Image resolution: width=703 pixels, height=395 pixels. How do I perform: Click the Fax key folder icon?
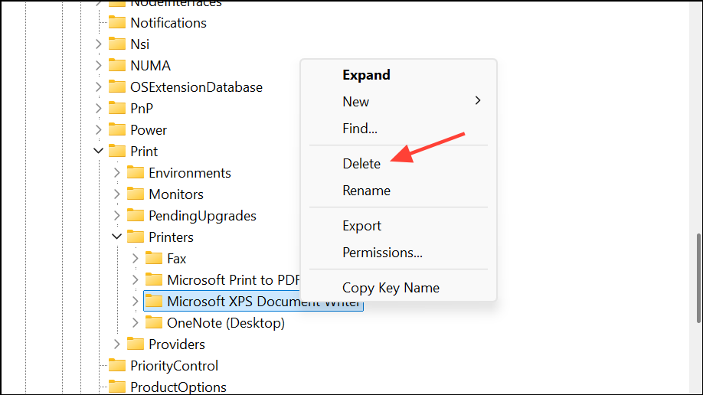click(x=154, y=258)
